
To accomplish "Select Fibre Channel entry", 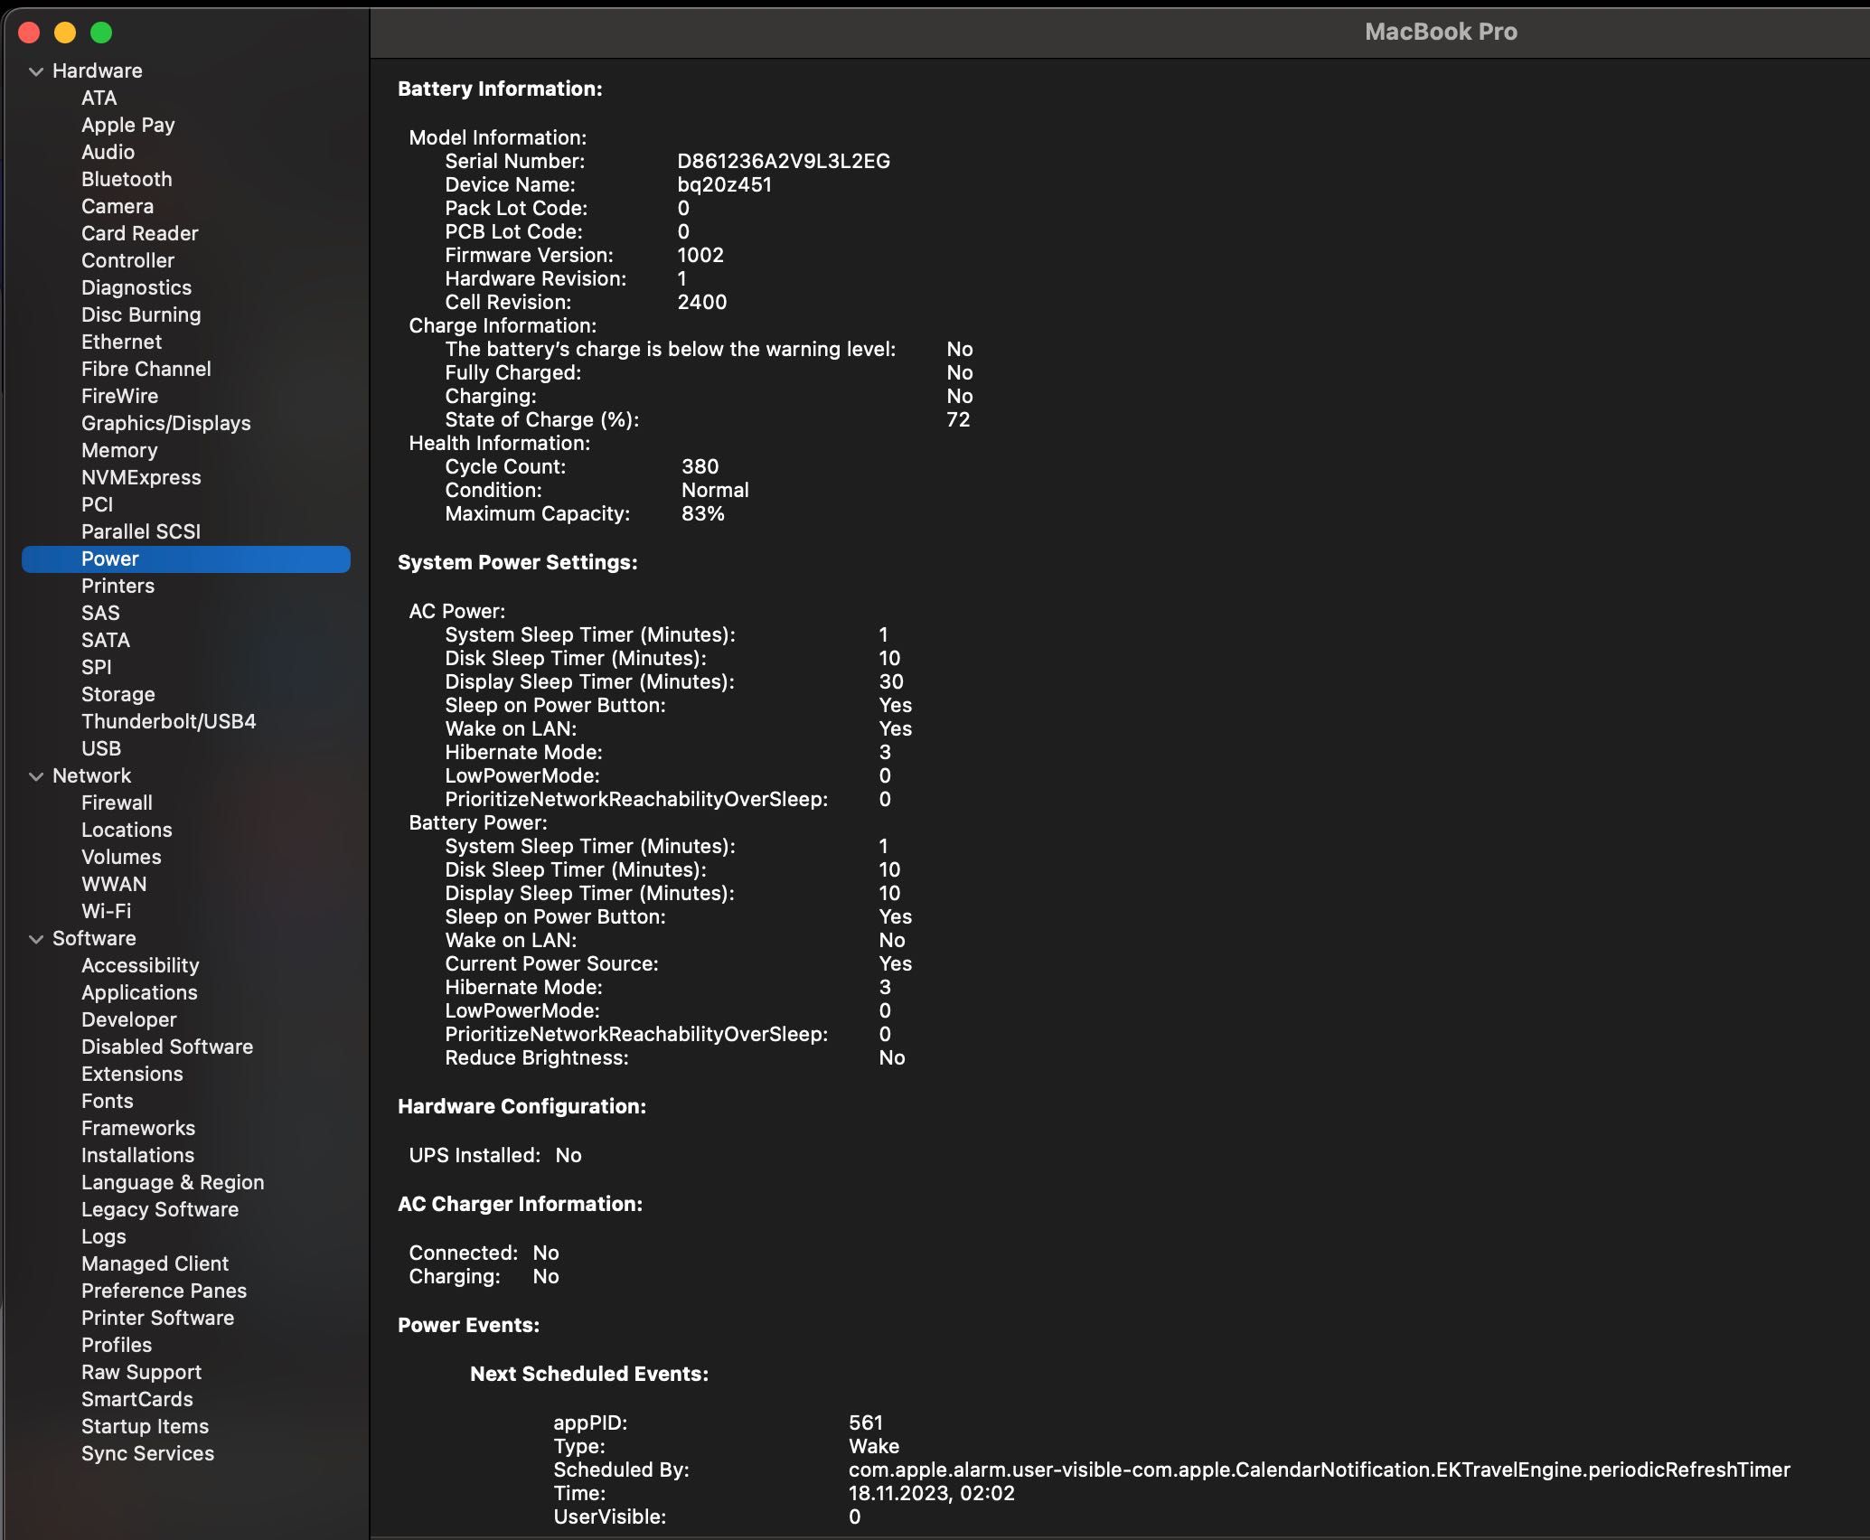I will [x=146, y=369].
